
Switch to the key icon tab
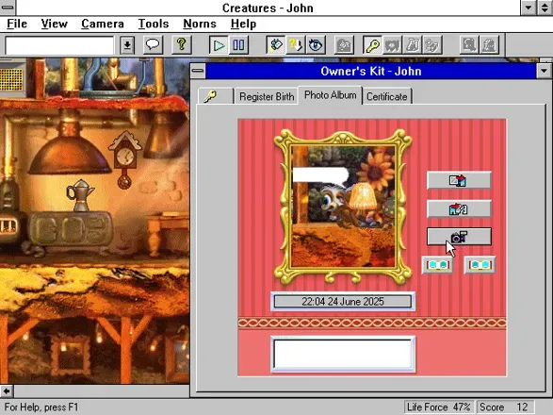(215, 96)
